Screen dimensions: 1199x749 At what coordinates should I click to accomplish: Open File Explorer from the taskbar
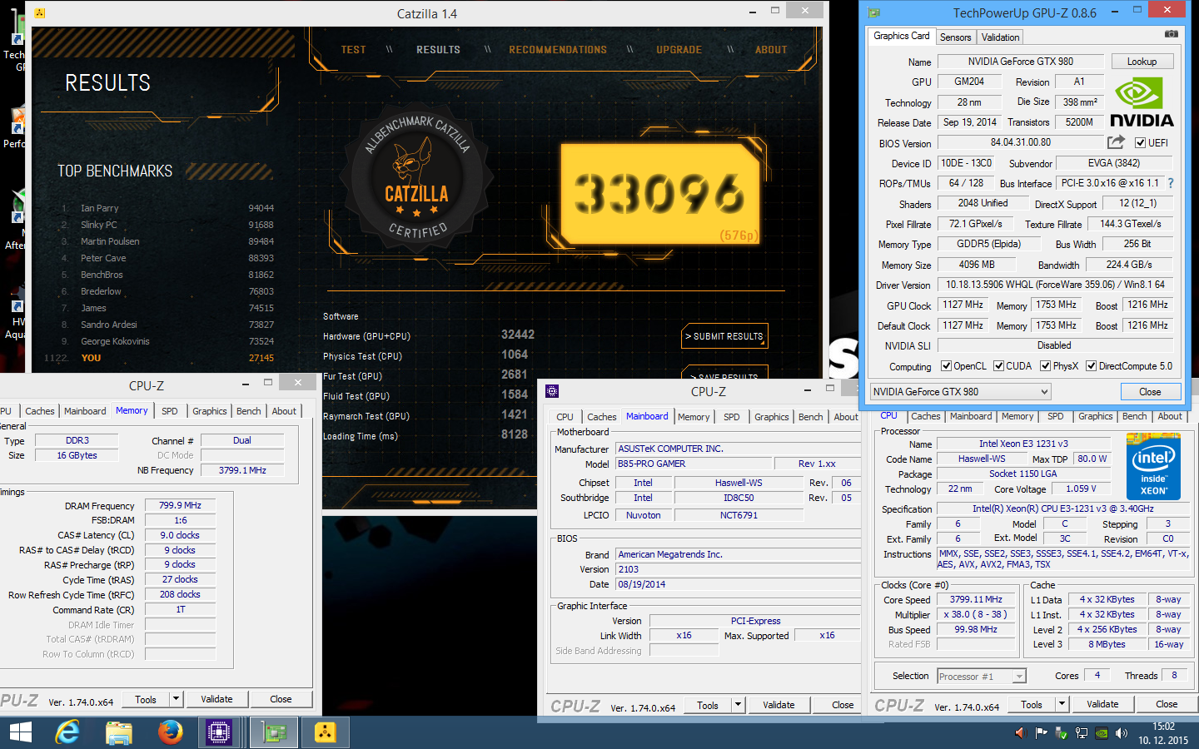click(x=119, y=732)
